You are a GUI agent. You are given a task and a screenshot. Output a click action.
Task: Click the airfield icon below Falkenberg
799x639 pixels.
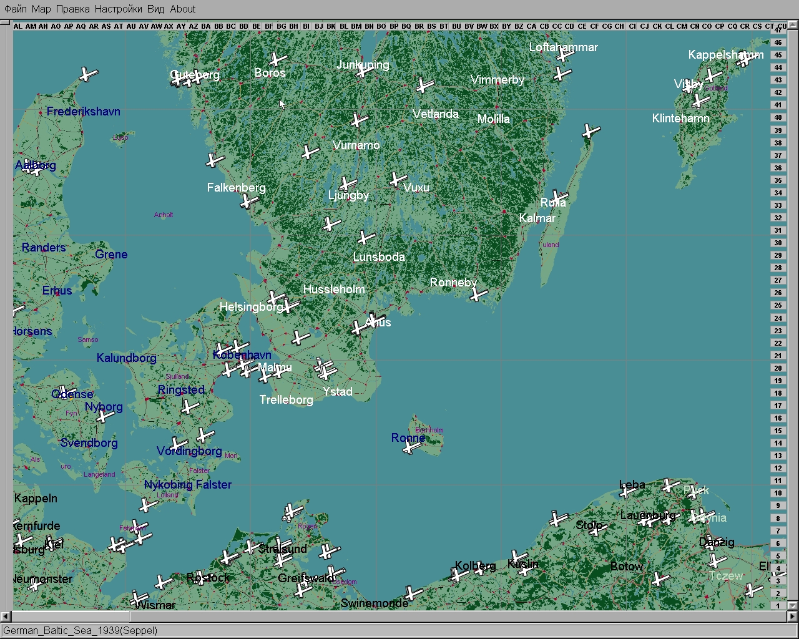click(x=248, y=201)
